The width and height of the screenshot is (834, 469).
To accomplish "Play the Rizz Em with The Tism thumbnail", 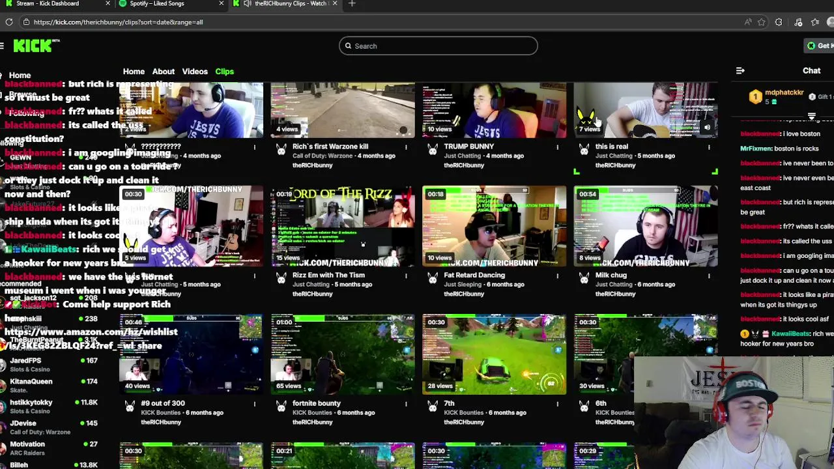I will point(342,226).
